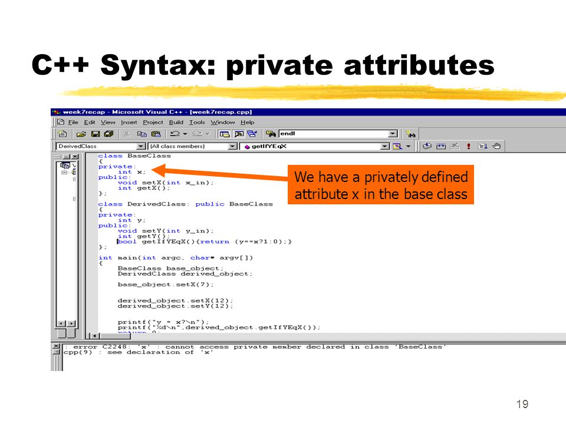The height and width of the screenshot is (424, 566).
Task: Click the Go debug icon
Action: point(482,146)
